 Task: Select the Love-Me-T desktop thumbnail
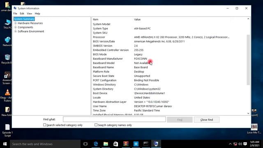pyautogui.click(x=254, y=129)
